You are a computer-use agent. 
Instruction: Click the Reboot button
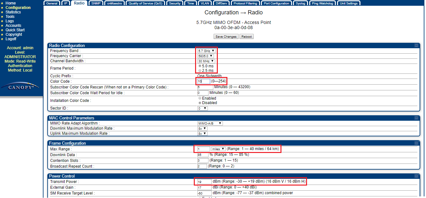(246, 37)
